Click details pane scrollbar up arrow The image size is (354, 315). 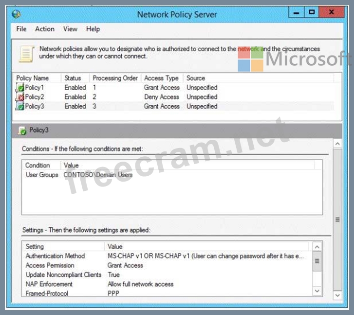[x=337, y=144]
